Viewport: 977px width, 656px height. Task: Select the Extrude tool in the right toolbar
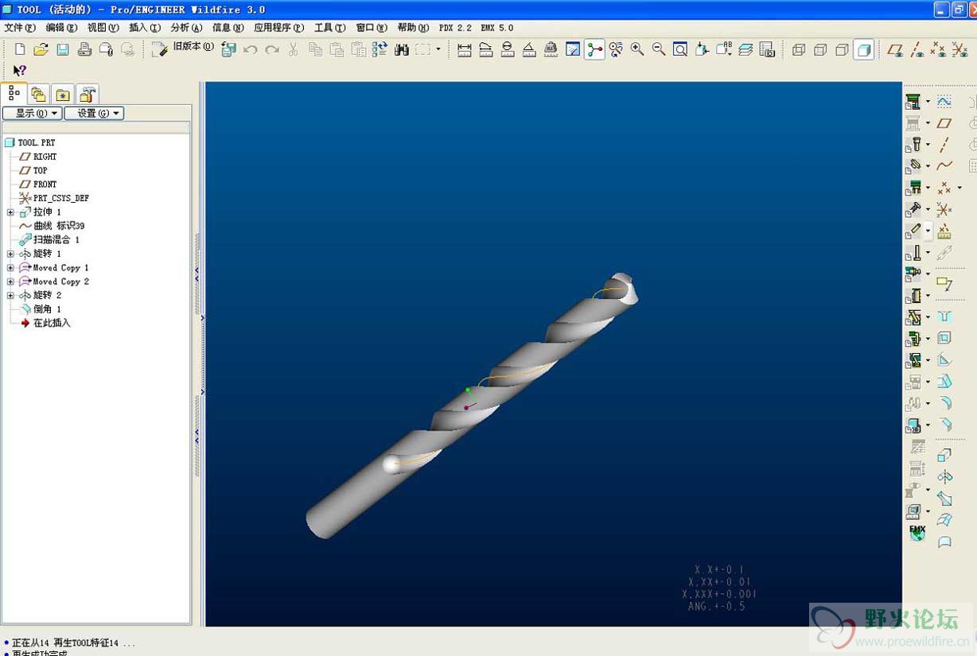point(944,456)
